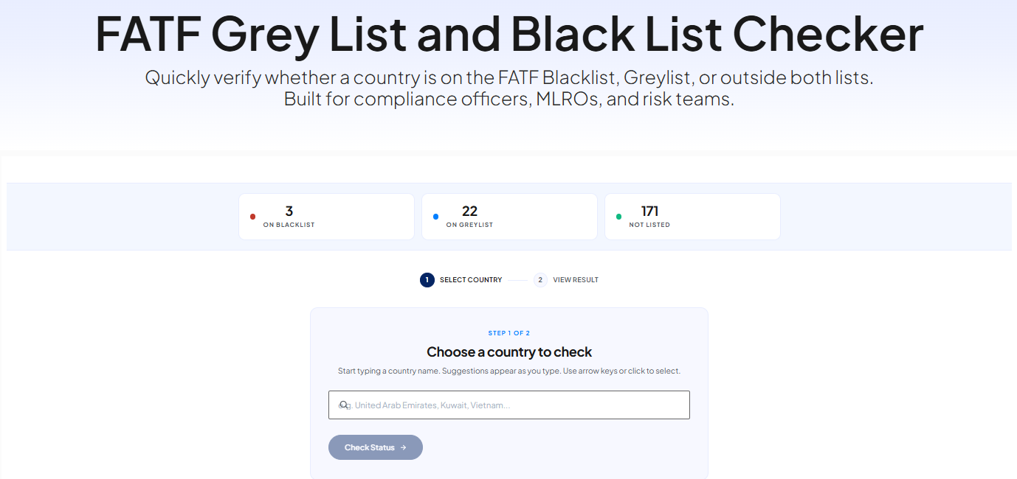1017x479 pixels.
Task: Click the 'STEP 1 OF 2' label
Action: 509,333
